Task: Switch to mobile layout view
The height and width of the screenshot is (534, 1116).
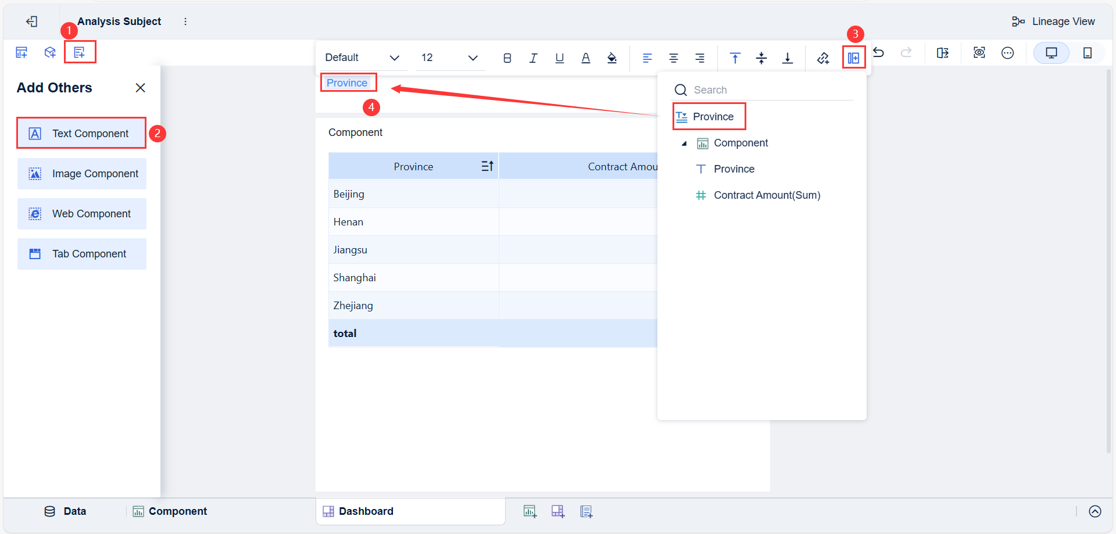Action: pos(1088,53)
